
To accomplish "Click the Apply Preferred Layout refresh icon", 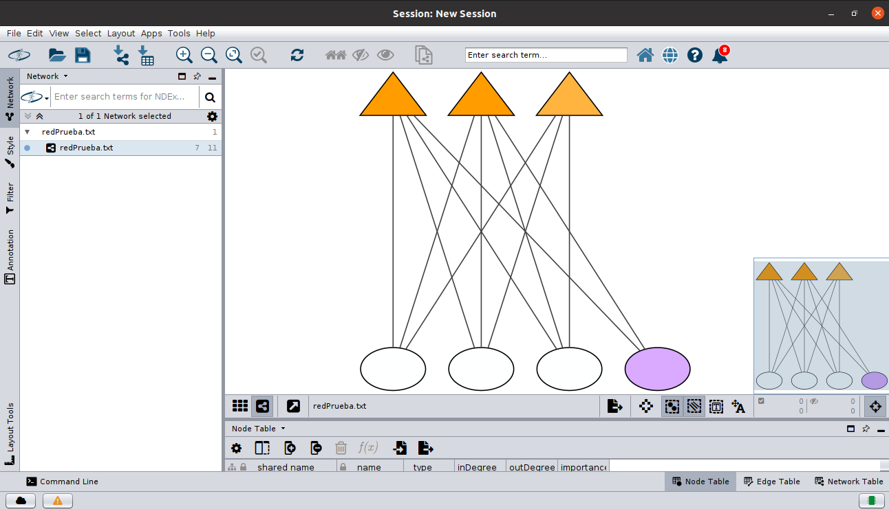I will pos(297,56).
